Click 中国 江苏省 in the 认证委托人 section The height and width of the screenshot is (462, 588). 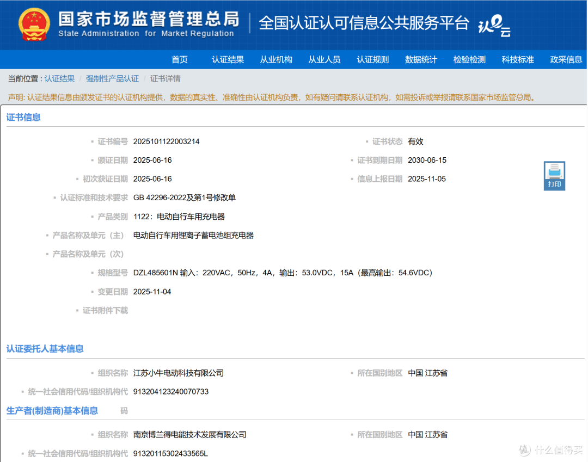pos(428,373)
